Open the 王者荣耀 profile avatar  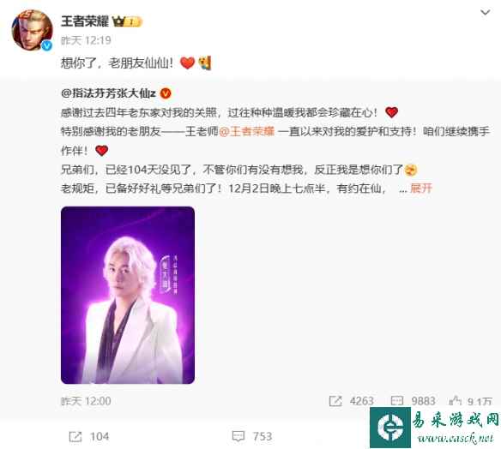32,30
